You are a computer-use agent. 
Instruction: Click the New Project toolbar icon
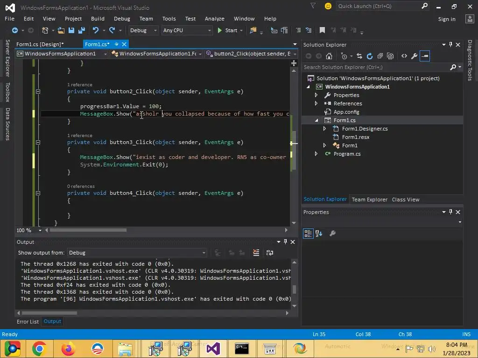tap(45, 30)
